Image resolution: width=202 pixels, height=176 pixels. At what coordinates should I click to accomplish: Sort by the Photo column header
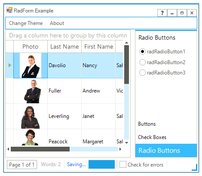point(31,46)
